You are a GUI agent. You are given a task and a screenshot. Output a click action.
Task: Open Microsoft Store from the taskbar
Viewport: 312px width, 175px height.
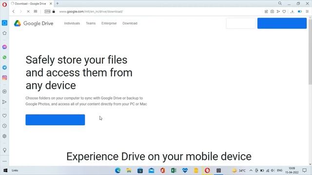click(x=140, y=171)
